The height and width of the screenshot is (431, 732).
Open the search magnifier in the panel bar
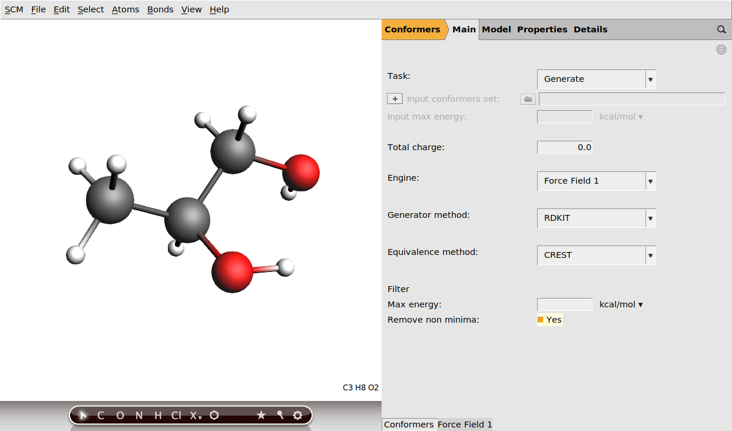pyautogui.click(x=721, y=29)
